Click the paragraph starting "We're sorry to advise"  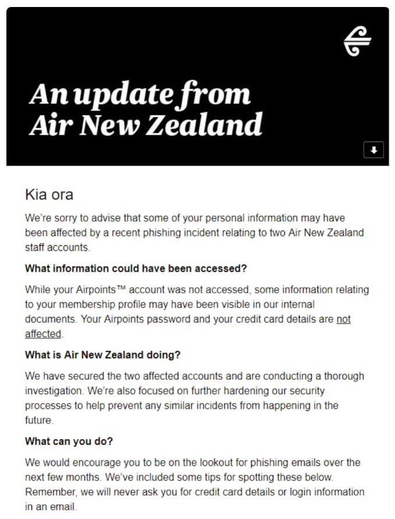click(x=194, y=232)
